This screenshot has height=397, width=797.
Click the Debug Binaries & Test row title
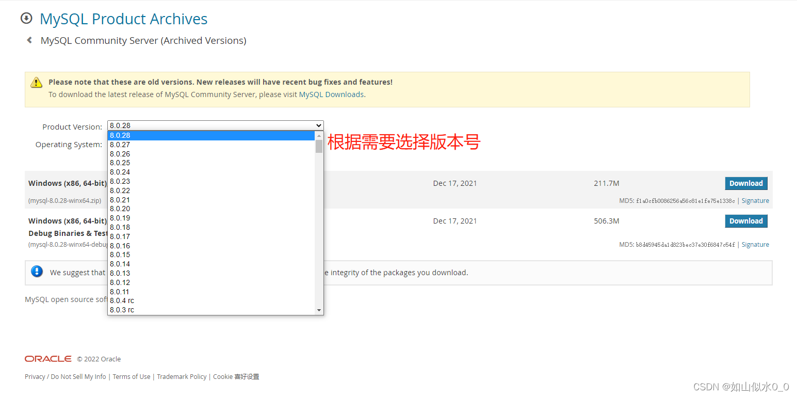click(68, 233)
